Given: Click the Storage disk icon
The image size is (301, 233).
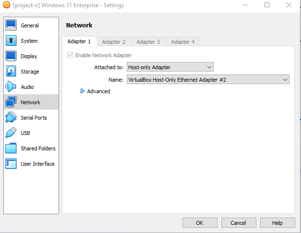Looking at the screenshot, I should click(11, 72).
